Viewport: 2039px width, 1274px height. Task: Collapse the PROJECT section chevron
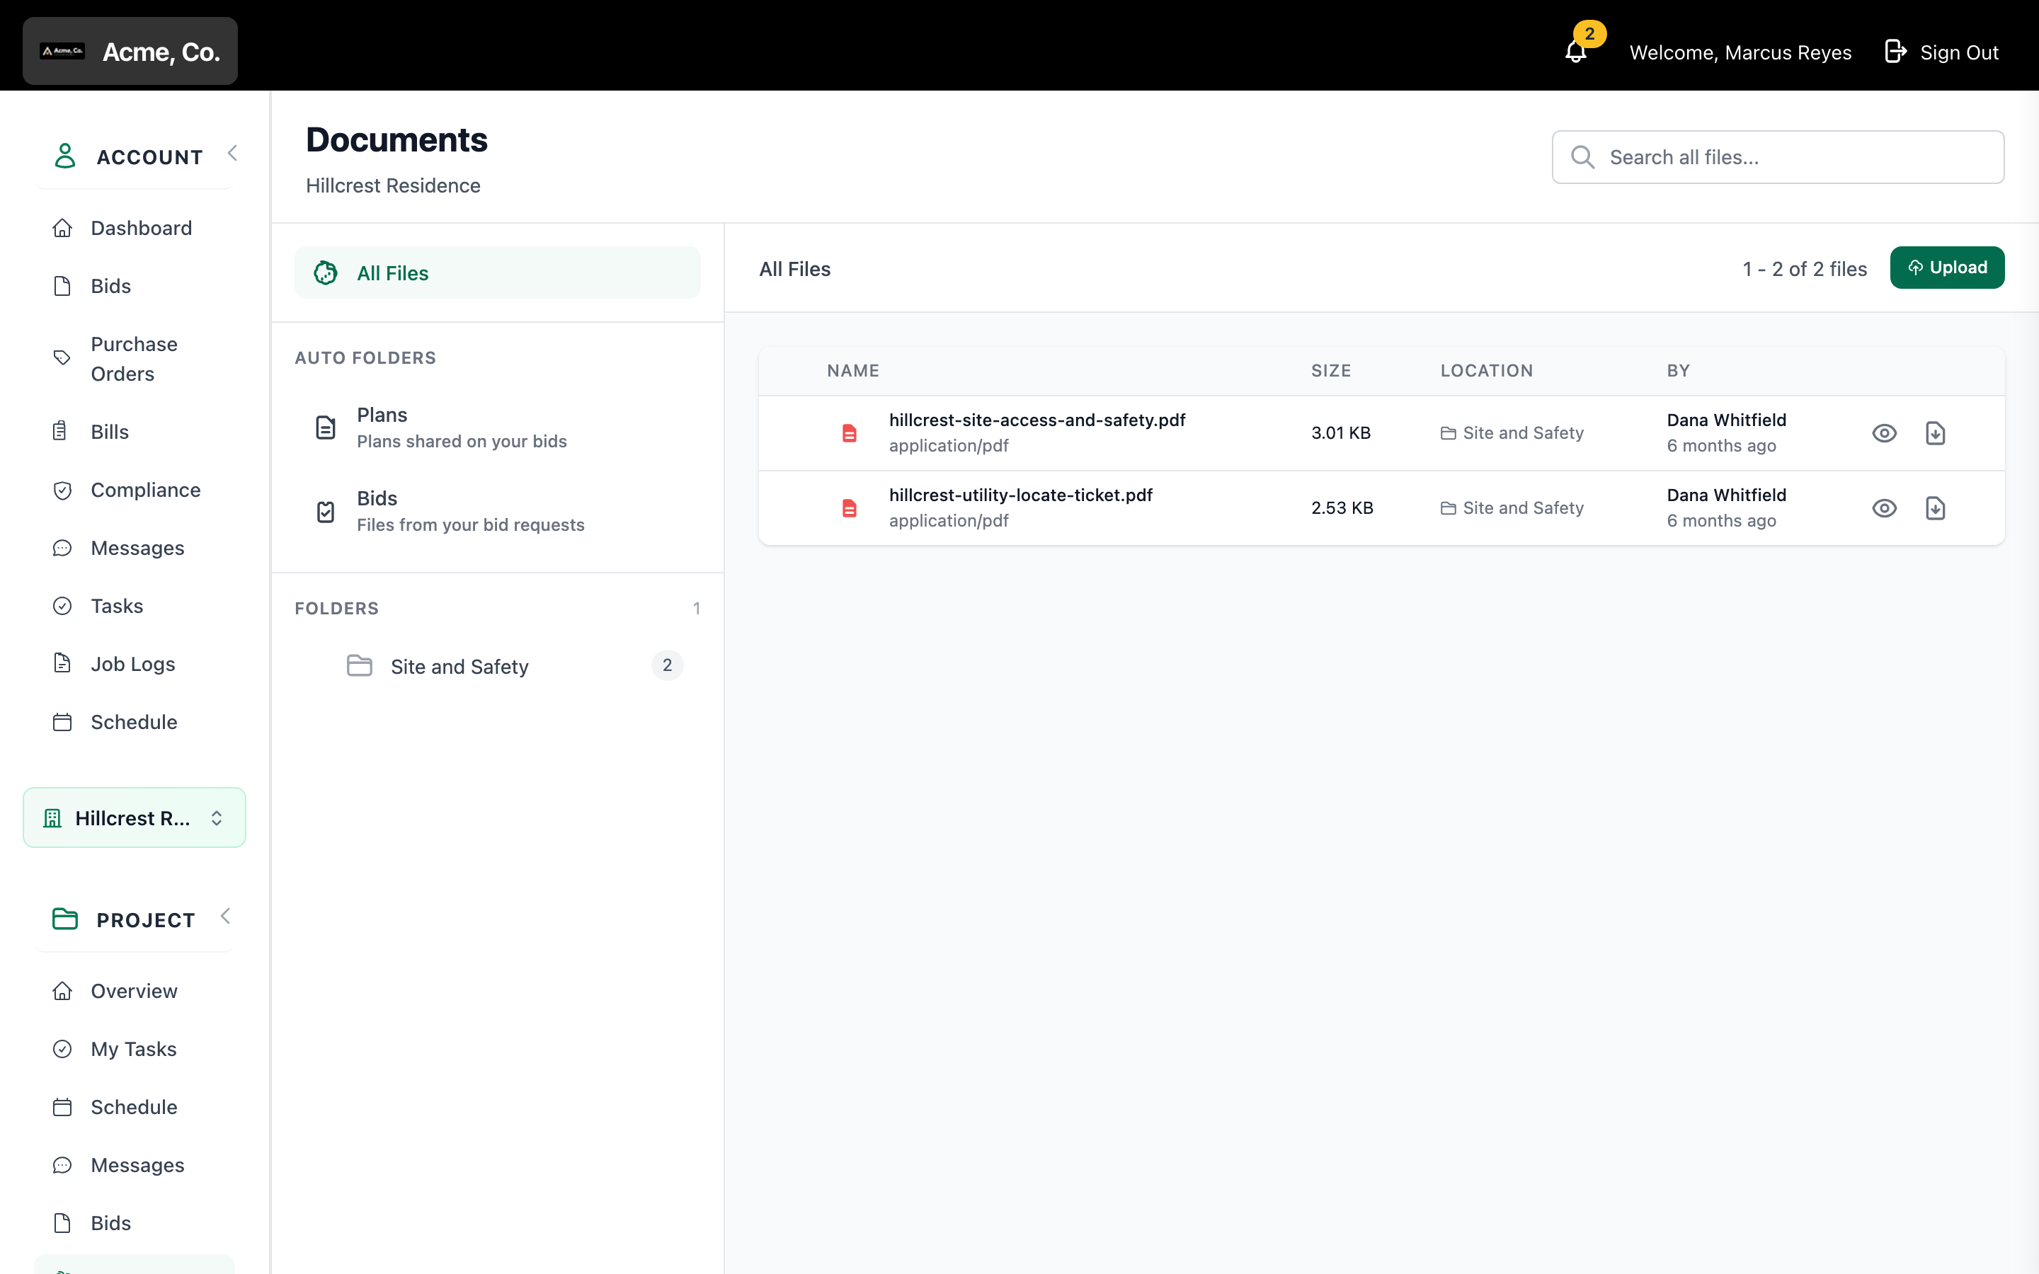click(x=225, y=916)
